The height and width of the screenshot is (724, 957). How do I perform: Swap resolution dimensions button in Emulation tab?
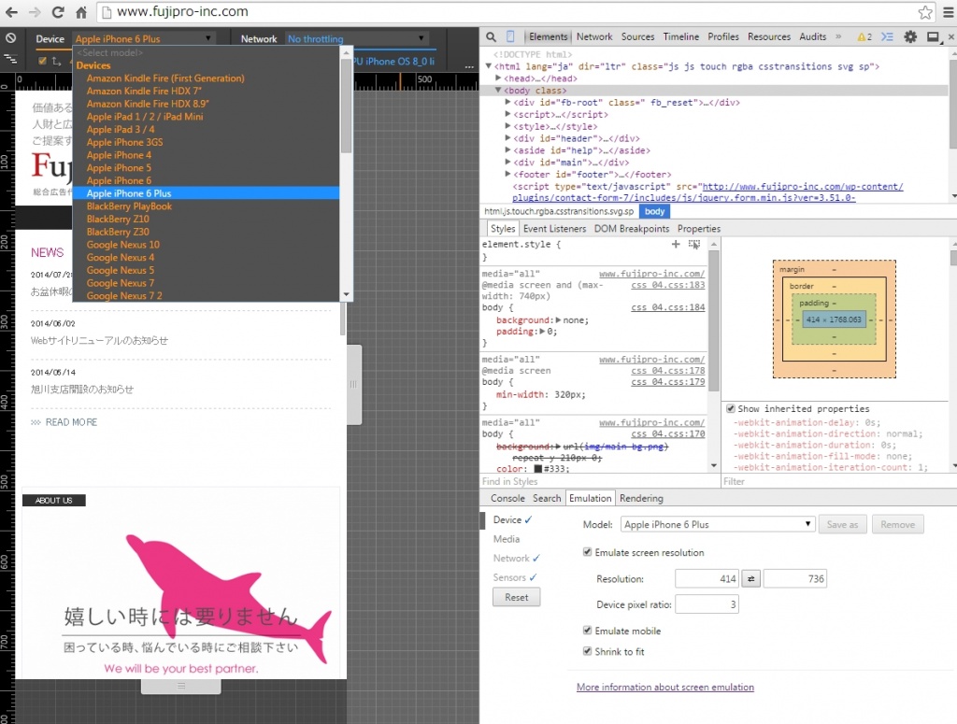click(750, 579)
